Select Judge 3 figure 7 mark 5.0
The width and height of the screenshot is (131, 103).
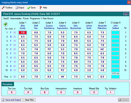pyautogui.click(x=49, y=58)
